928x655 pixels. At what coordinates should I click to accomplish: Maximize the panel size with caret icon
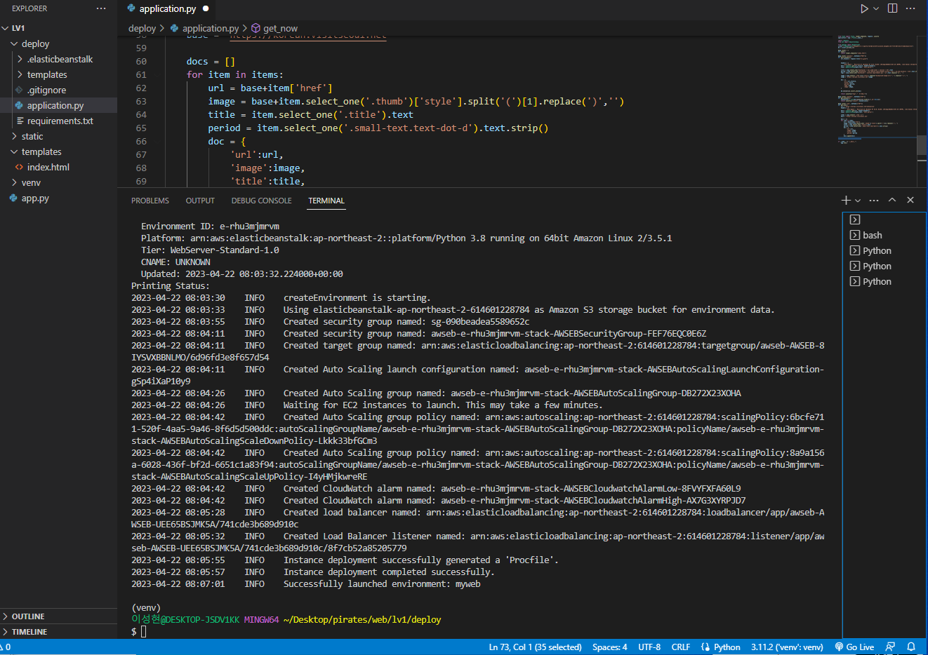click(x=892, y=200)
